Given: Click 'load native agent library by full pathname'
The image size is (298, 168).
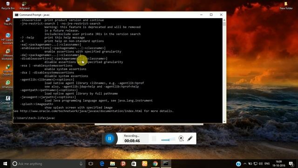Looking at the screenshot, I should point(81,93).
